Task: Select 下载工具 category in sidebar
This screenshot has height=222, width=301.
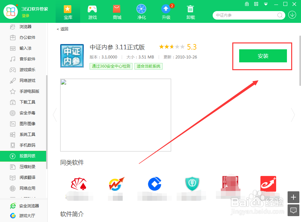Action: coord(23,102)
